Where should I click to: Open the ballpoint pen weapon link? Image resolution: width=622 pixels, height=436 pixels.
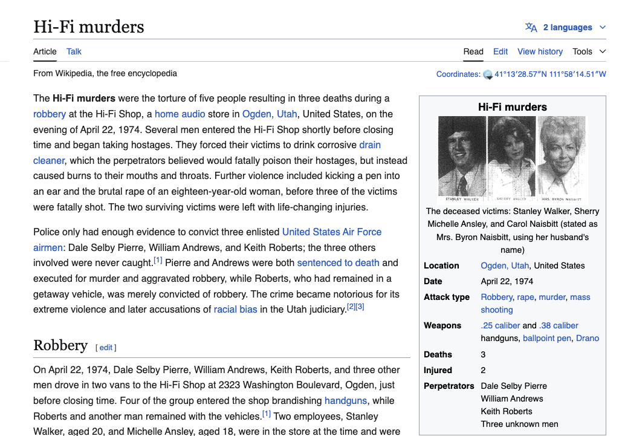pos(548,338)
